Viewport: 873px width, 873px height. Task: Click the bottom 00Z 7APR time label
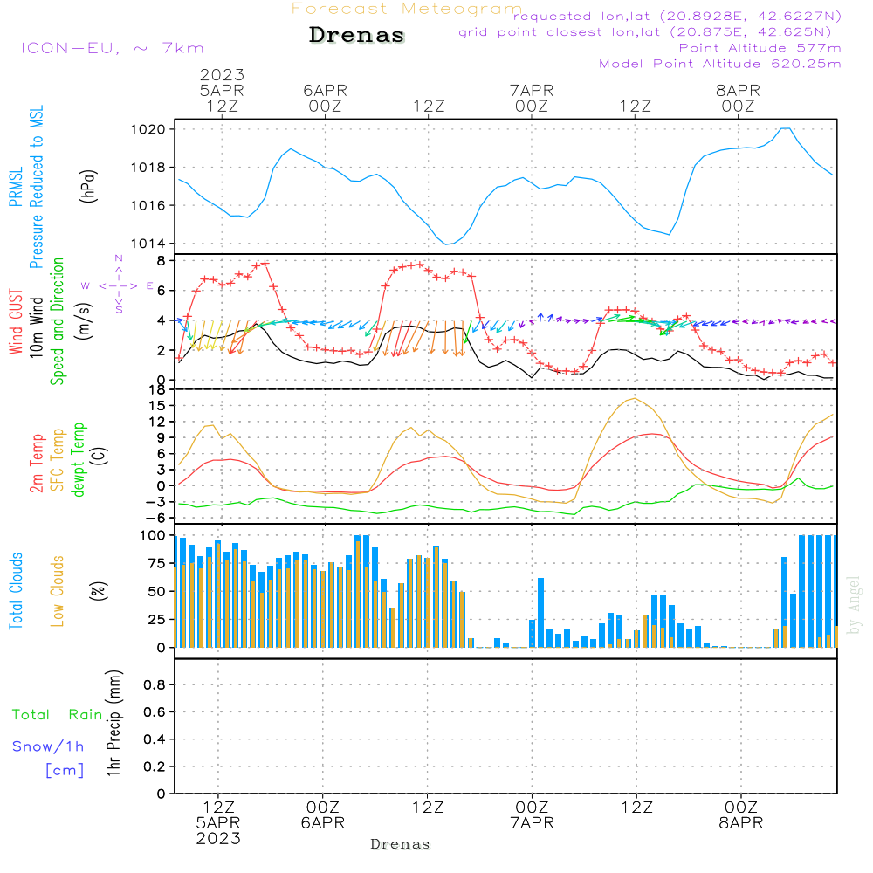pos(533,815)
